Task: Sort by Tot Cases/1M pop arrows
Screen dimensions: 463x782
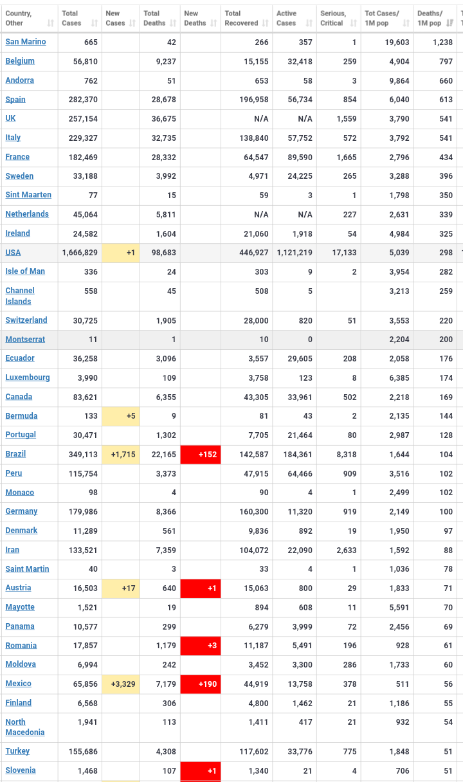Action: 406,23
